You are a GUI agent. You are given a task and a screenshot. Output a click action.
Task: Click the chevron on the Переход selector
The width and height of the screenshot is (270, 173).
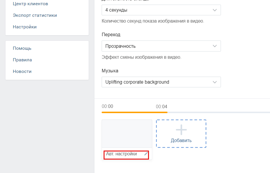click(215, 46)
